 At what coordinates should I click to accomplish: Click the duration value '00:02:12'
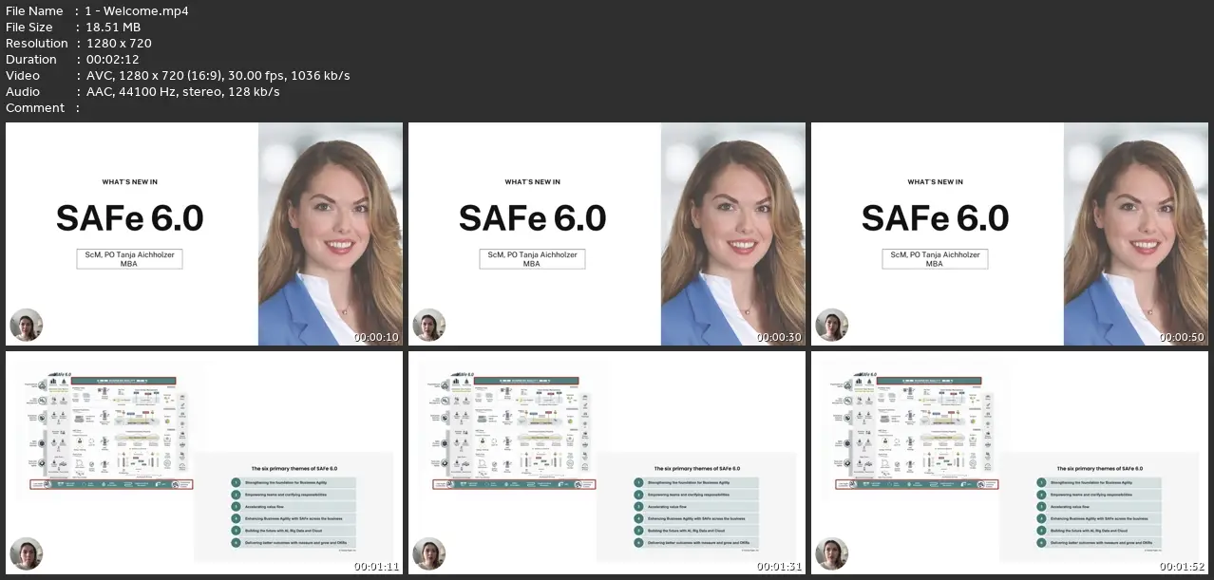pyautogui.click(x=115, y=60)
